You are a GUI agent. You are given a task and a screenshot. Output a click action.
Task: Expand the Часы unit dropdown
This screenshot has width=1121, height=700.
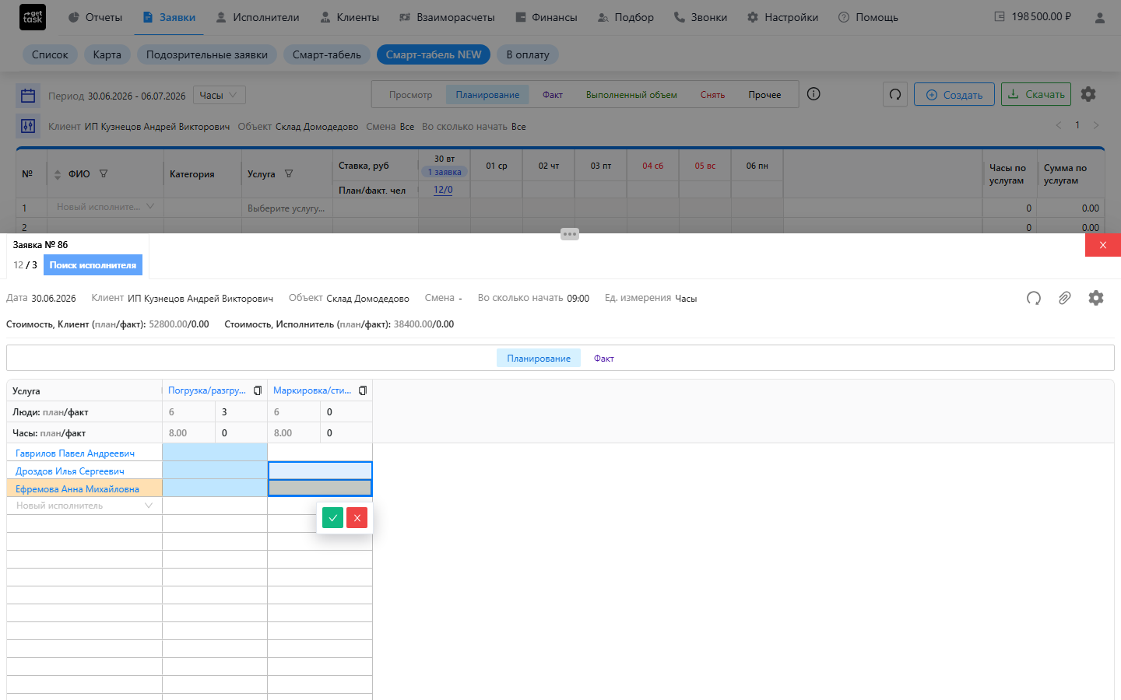point(220,95)
